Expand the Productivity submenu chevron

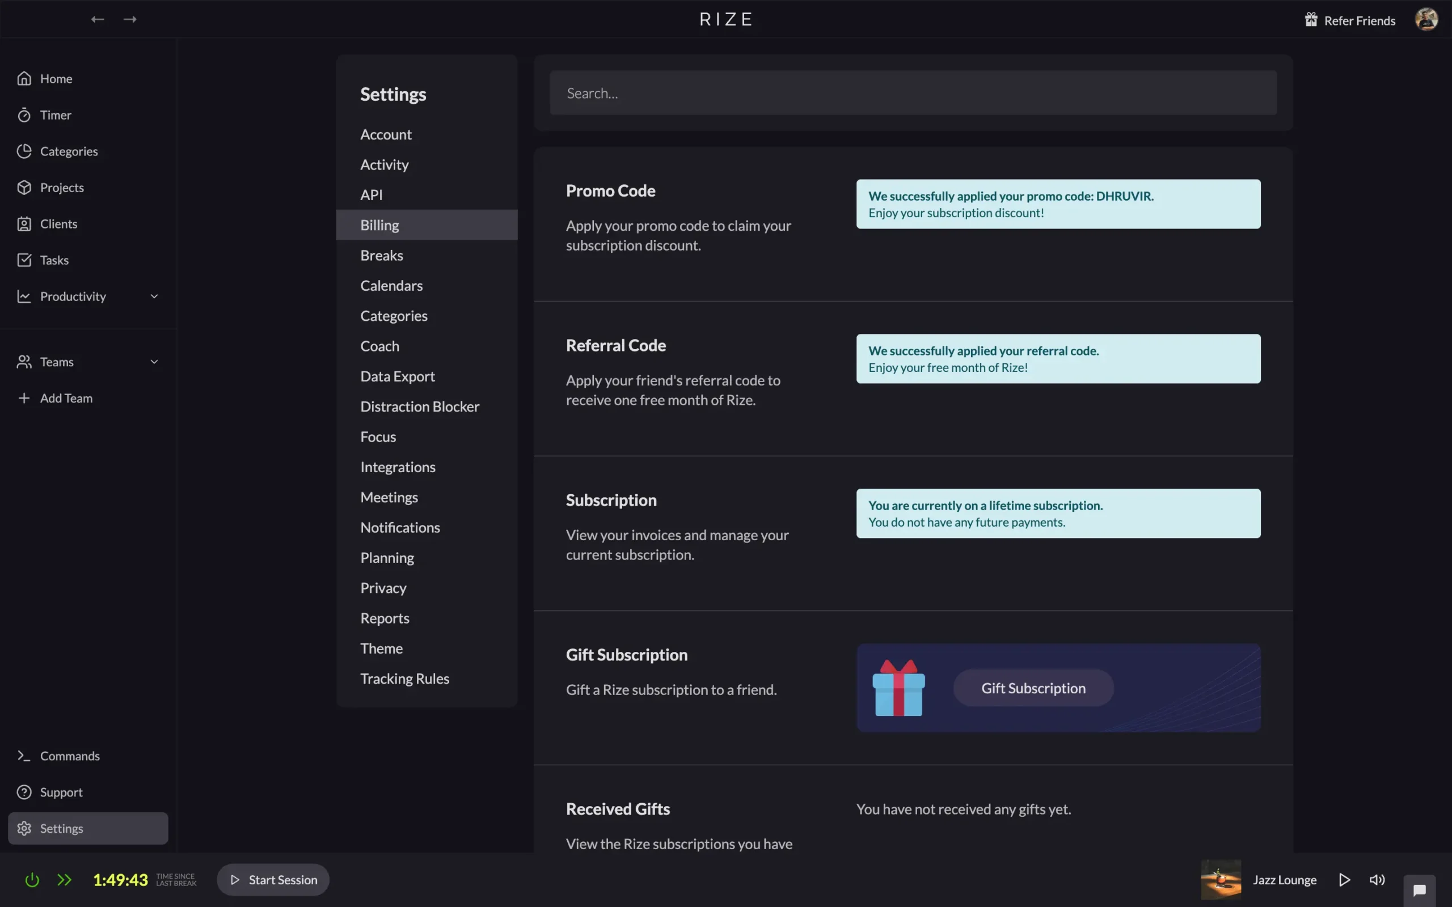tap(154, 296)
